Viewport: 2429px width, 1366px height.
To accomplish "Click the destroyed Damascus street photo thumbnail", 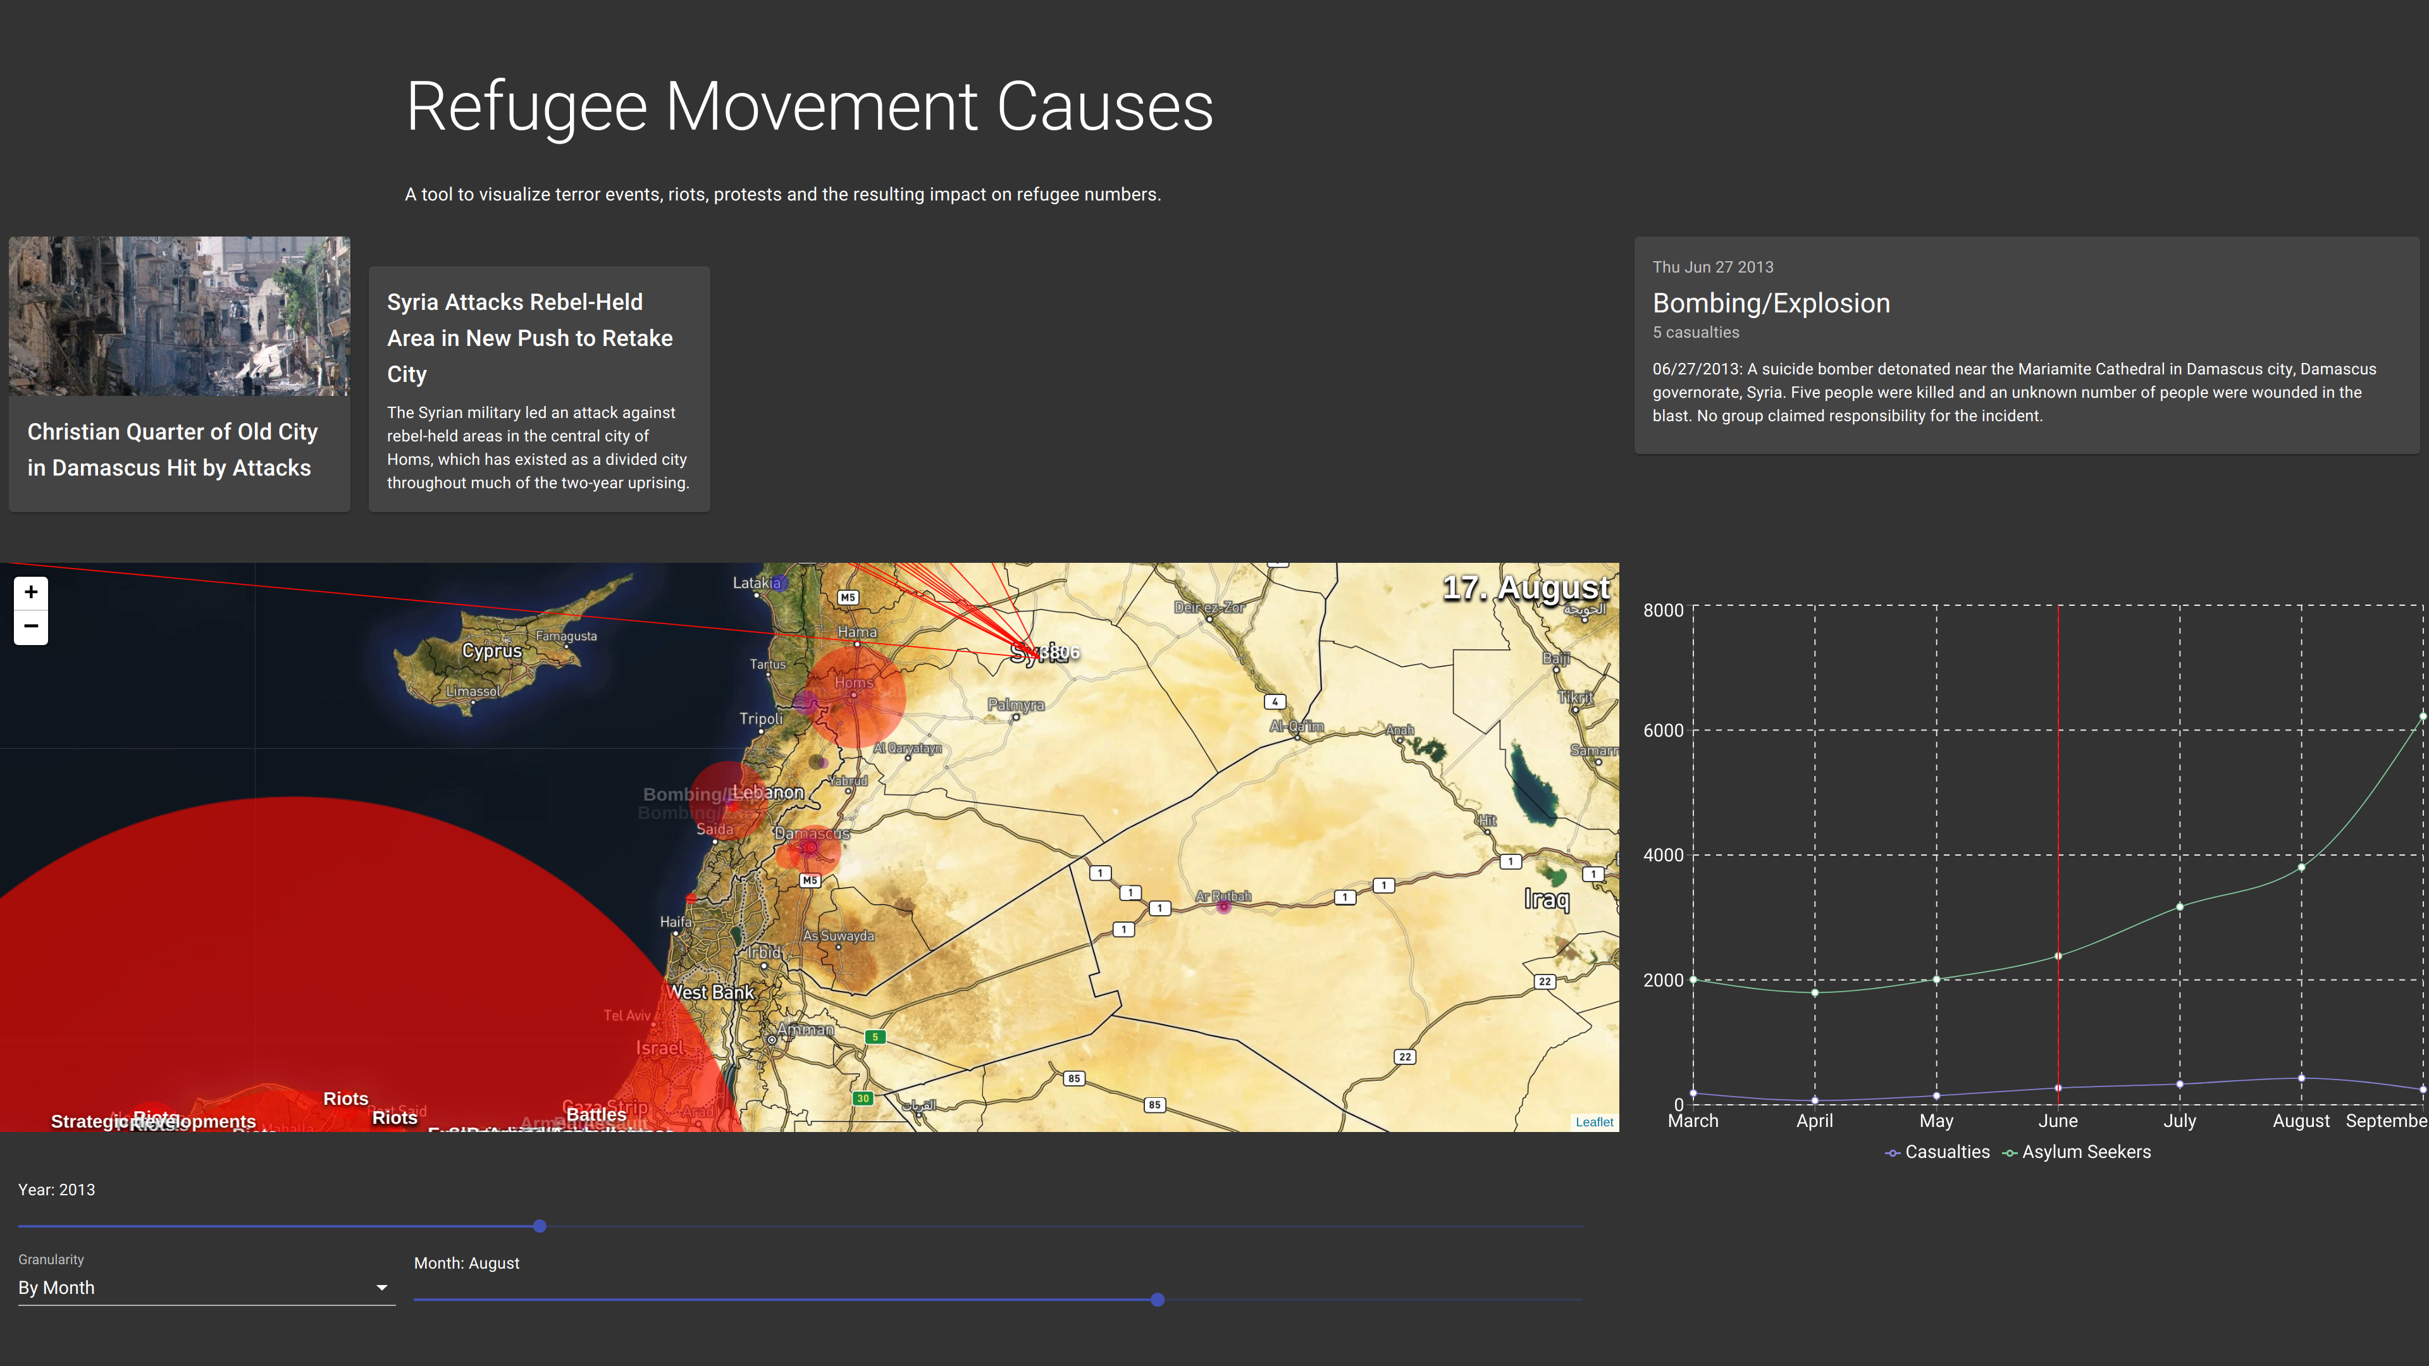I will pyautogui.click(x=179, y=316).
